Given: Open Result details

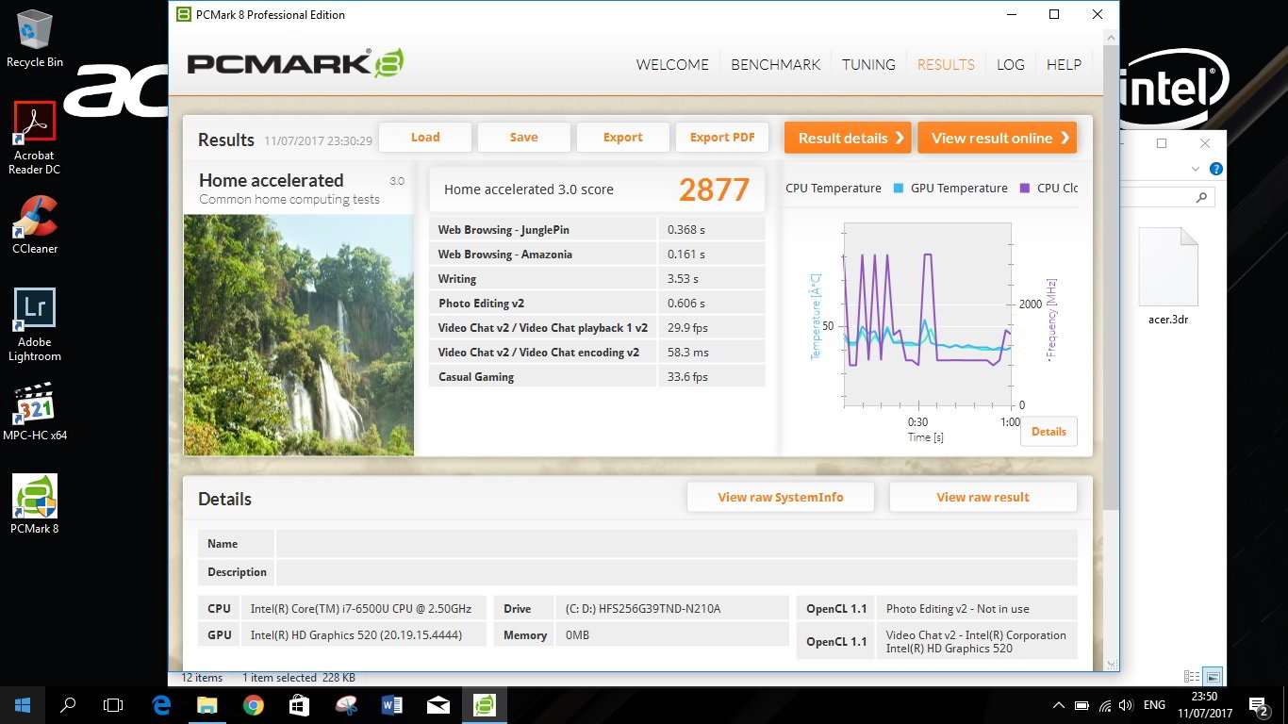Looking at the screenshot, I should coord(848,138).
